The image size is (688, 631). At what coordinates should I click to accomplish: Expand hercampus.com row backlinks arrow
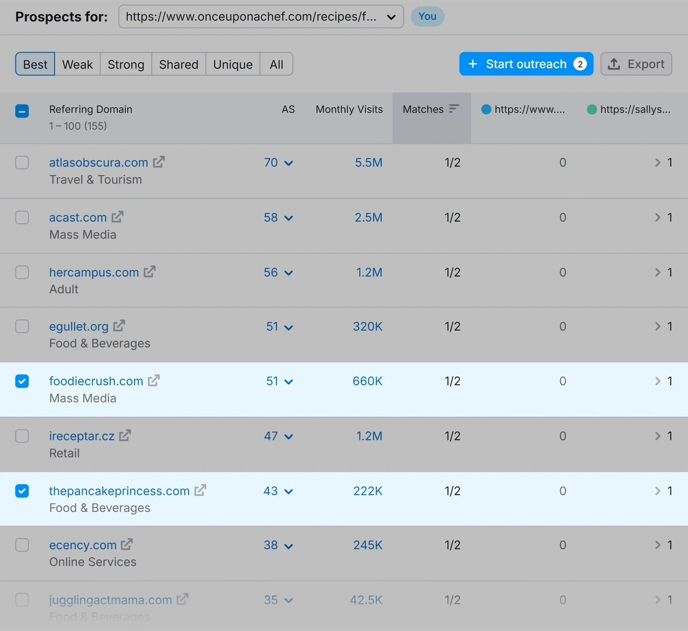pyautogui.click(x=658, y=273)
